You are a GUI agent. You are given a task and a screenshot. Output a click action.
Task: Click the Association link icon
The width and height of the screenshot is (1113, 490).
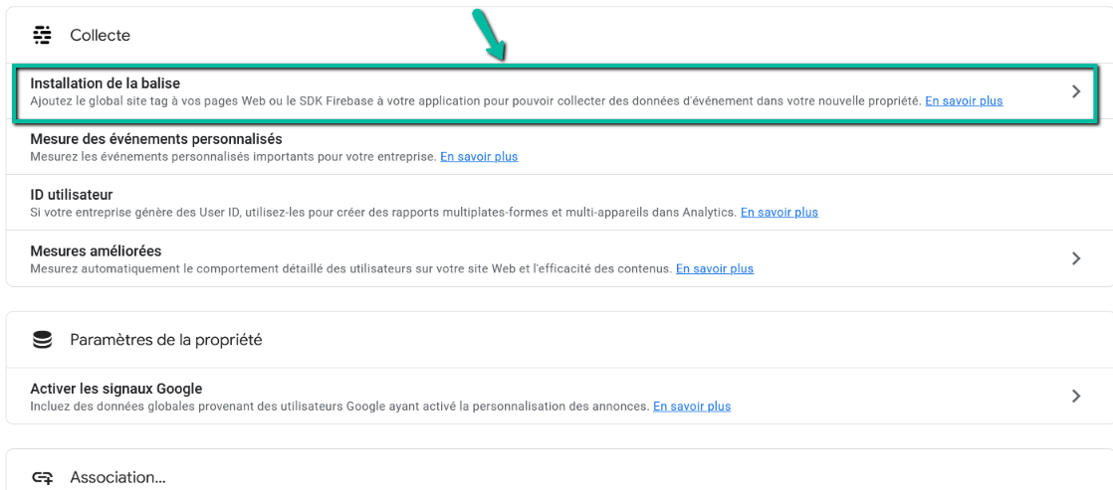[43, 477]
